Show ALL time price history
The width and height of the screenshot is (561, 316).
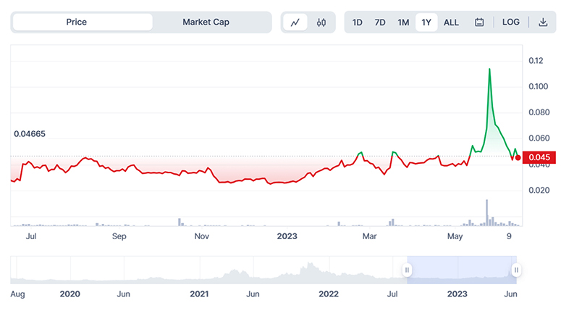tap(451, 22)
